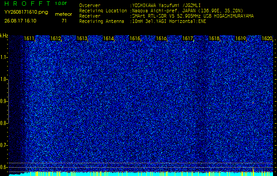
Task: Click the 1617 time marker
Action: tap(188, 38)
